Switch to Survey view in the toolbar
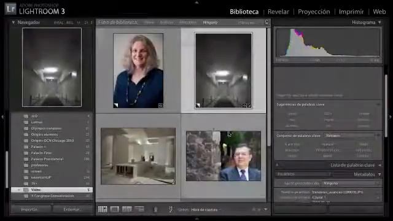393x221 pixels. click(x=139, y=209)
